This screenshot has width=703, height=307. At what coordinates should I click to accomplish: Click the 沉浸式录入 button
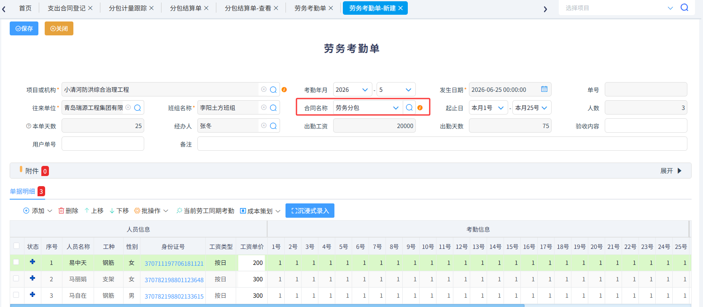(x=310, y=211)
